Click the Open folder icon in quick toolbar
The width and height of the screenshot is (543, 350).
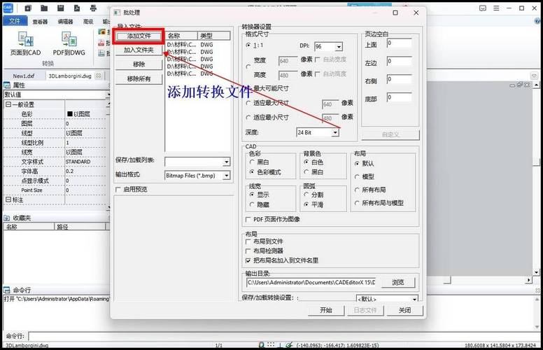44,8
